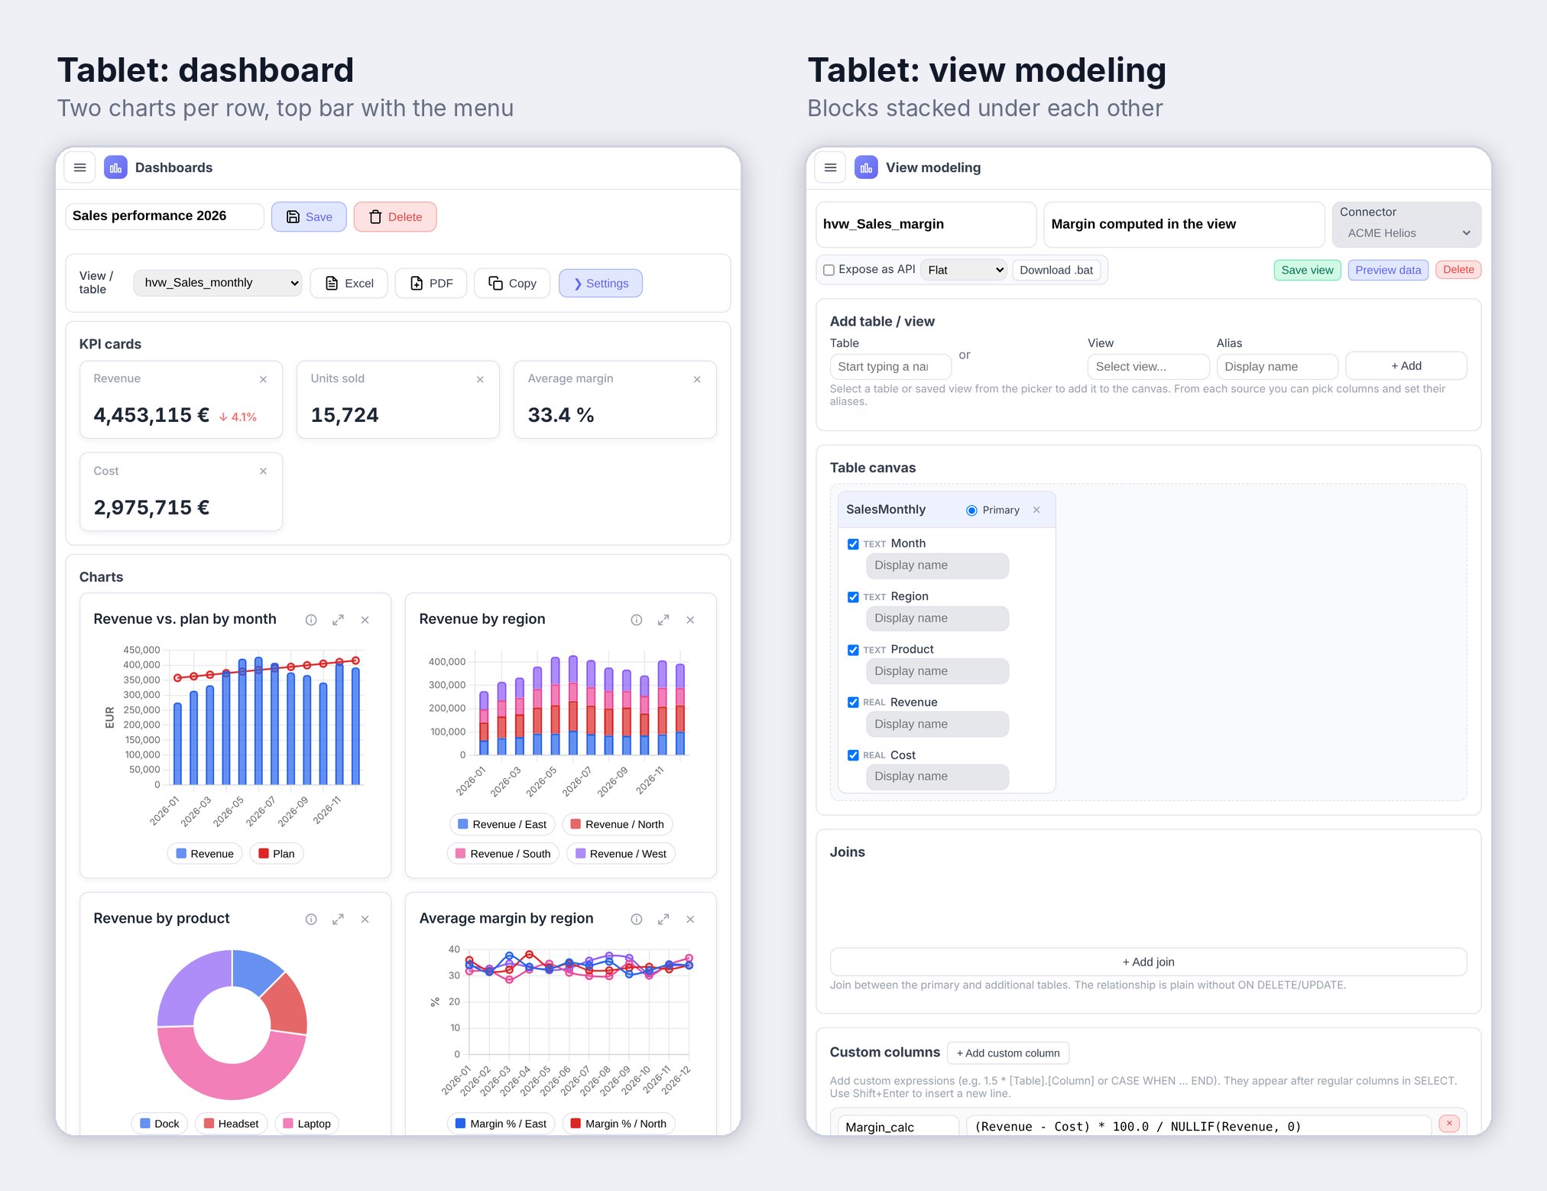Select the Primary radio for SalesMonthly
The width and height of the screenshot is (1547, 1191).
[971, 511]
